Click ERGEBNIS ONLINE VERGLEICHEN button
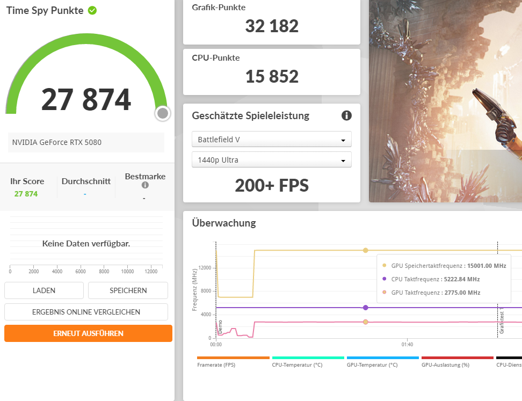 86,312
